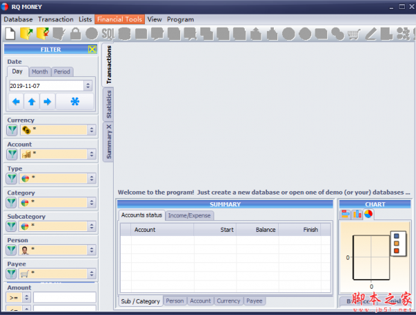416x315 pixels.
Task: Switch to the Period date tab
Action: point(62,72)
